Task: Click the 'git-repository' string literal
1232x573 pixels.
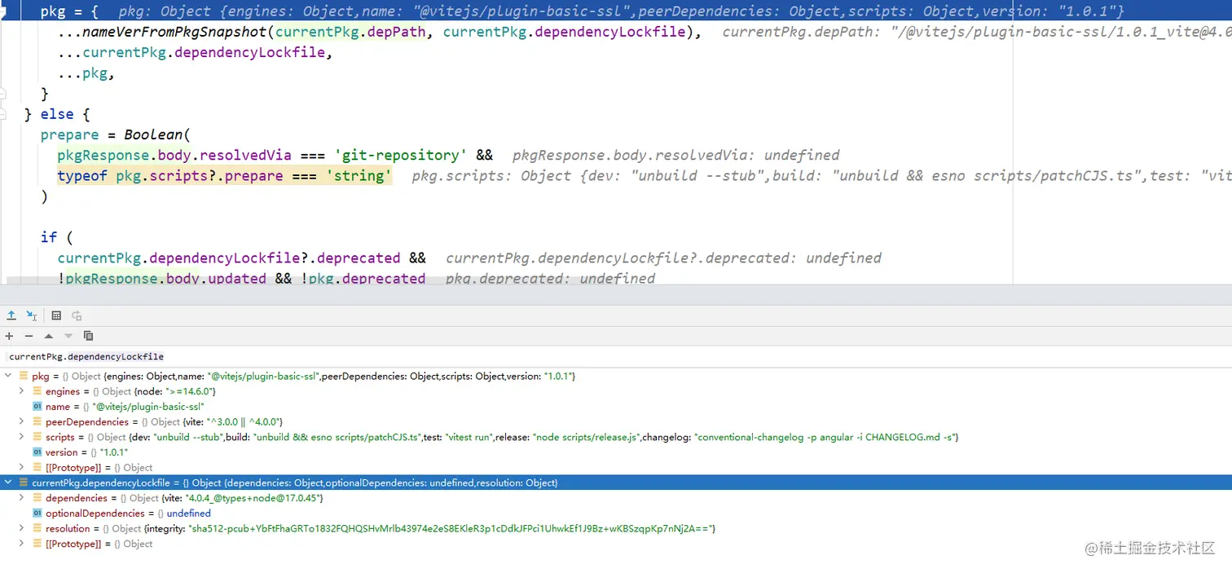Action: pos(401,155)
